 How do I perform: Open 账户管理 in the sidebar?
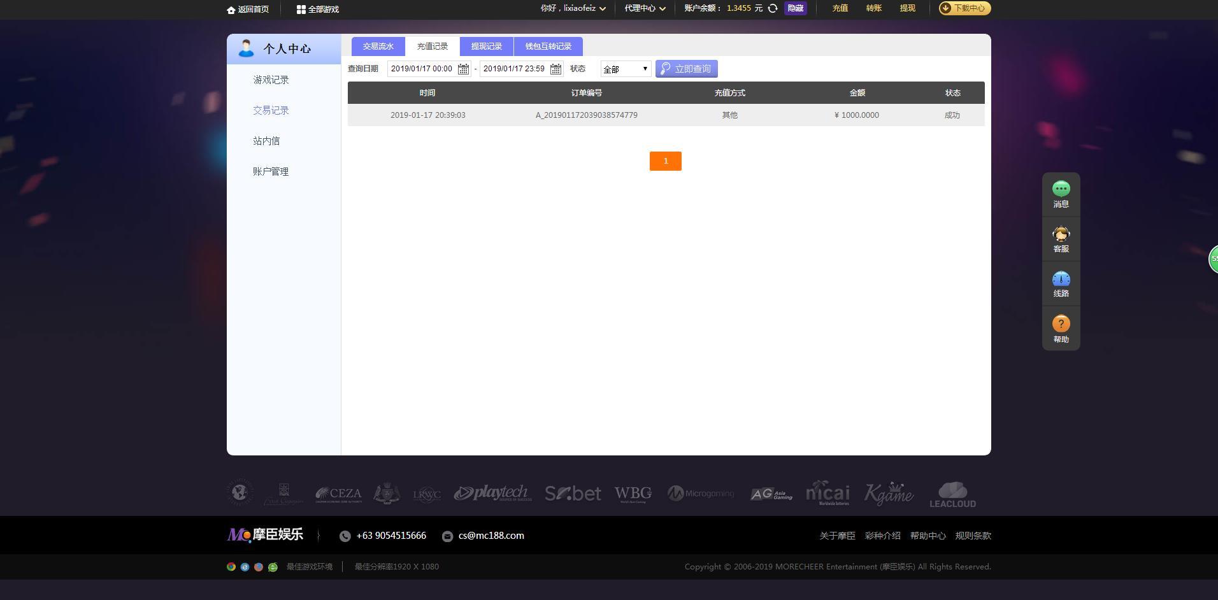[271, 171]
